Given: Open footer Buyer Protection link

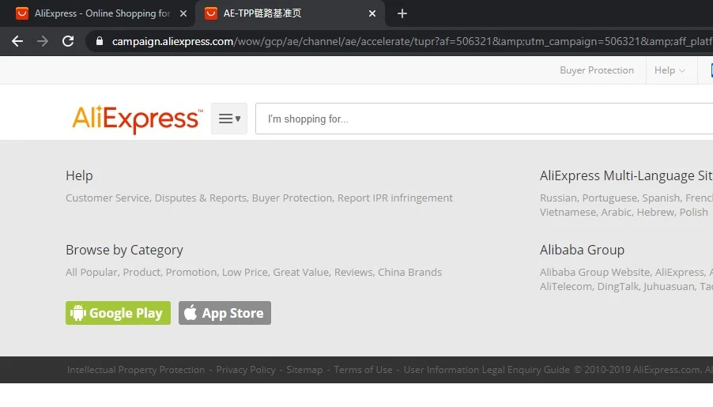Looking at the screenshot, I should [x=292, y=198].
